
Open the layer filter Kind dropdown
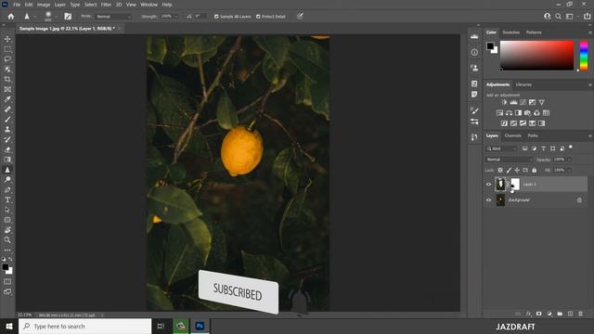coord(501,148)
